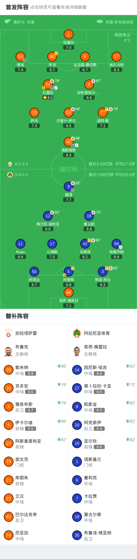Click the Galatasaray crest next to 4-2-3-1
This screenshot has width=137, height=559.
point(10,164)
